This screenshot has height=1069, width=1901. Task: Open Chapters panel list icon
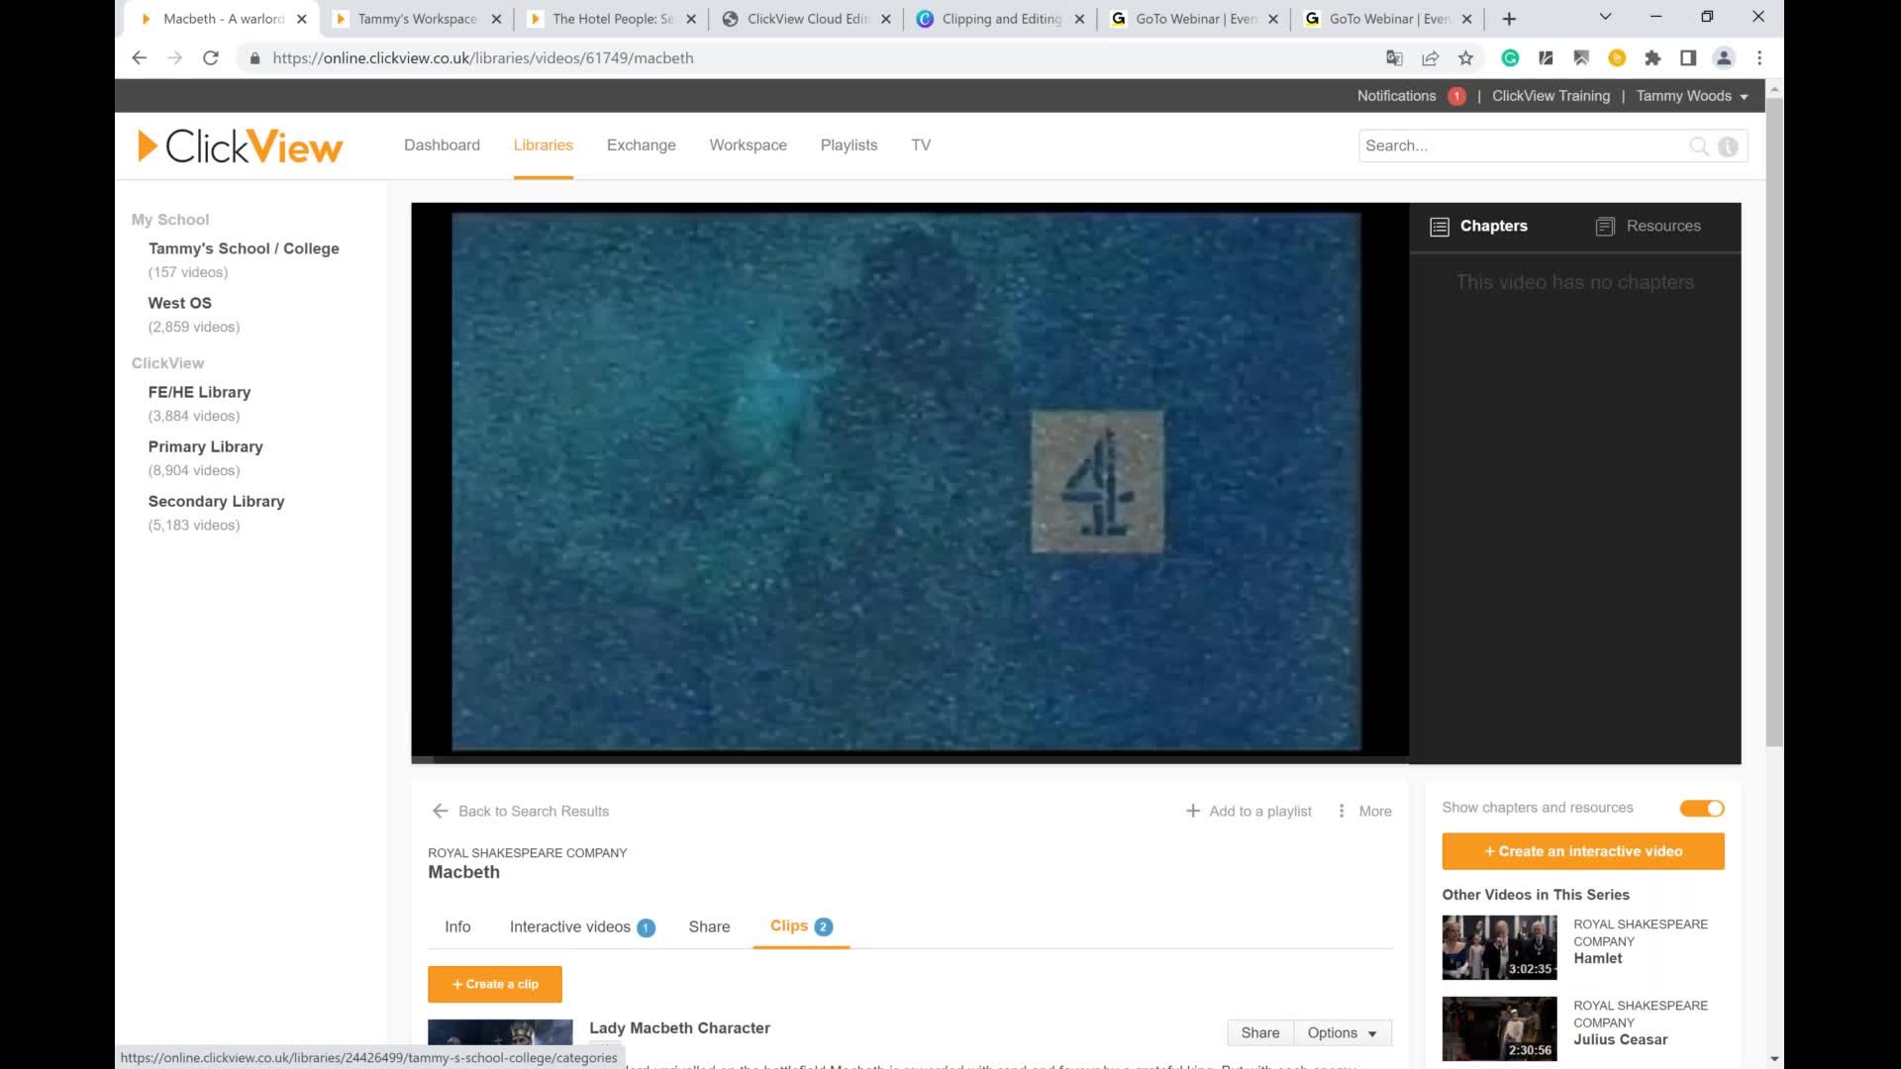(1440, 227)
